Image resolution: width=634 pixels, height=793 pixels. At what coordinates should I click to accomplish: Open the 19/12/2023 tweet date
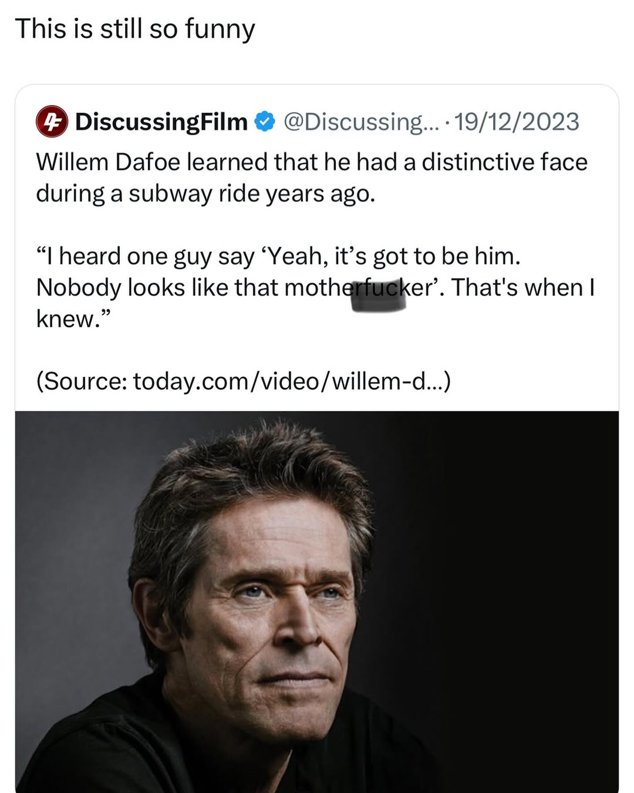(x=517, y=122)
